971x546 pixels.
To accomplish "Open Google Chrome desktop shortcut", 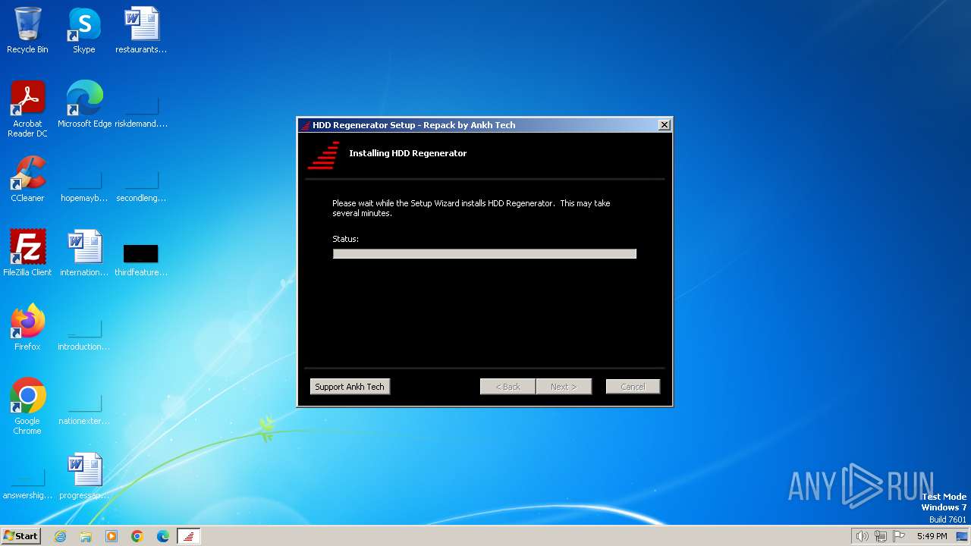I will [x=27, y=406].
